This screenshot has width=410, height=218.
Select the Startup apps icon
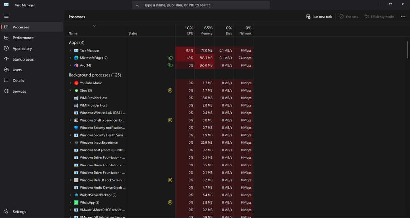click(6, 59)
